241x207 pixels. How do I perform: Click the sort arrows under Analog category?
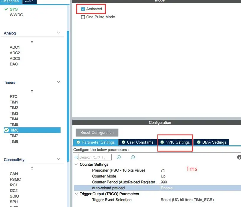[32, 42]
